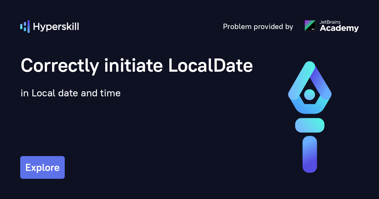Click the Hyperskill wordmark text
The height and width of the screenshot is (199, 379).
56,27
